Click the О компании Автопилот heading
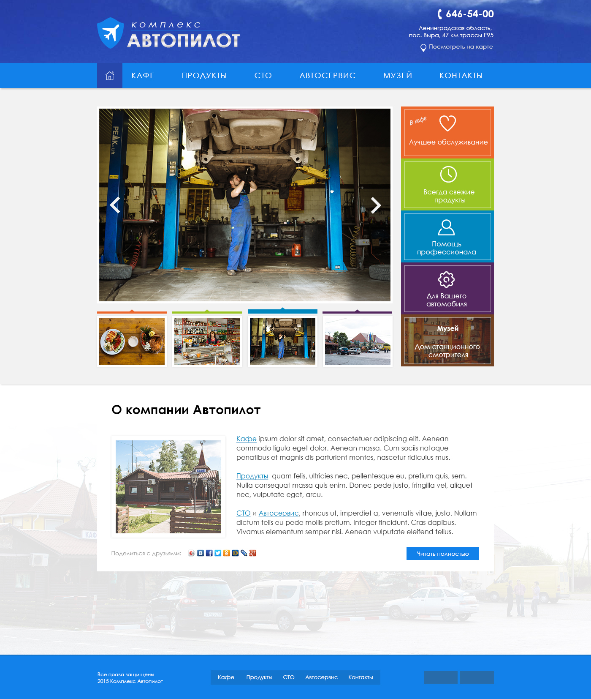 pos(186,410)
